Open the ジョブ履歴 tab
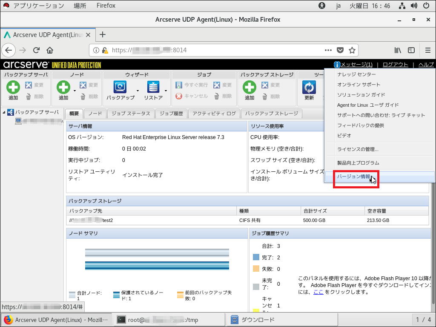Image resolution: width=436 pixels, height=327 pixels. [171, 114]
